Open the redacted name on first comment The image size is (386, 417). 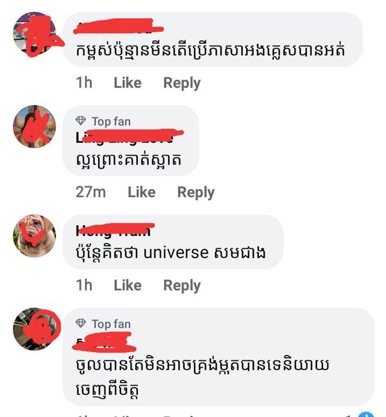coord(118,27)
